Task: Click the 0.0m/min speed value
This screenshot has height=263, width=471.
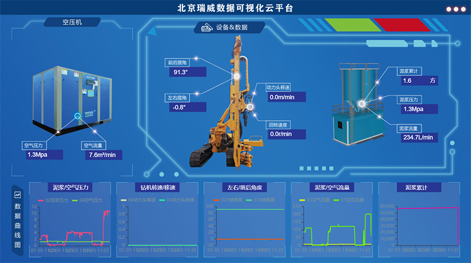Action: tap(287, 97)
